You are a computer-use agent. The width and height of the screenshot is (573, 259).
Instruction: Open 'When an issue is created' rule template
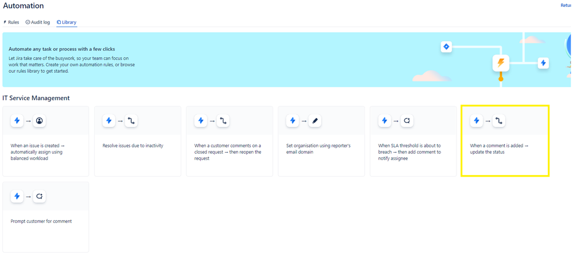46,141
